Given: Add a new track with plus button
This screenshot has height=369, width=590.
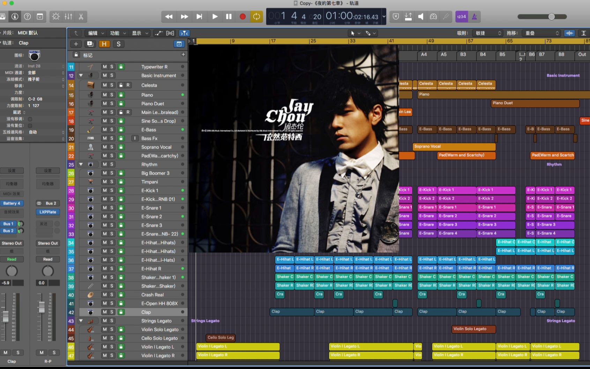Looking at the screenshot, I should (x=76, y=44).
